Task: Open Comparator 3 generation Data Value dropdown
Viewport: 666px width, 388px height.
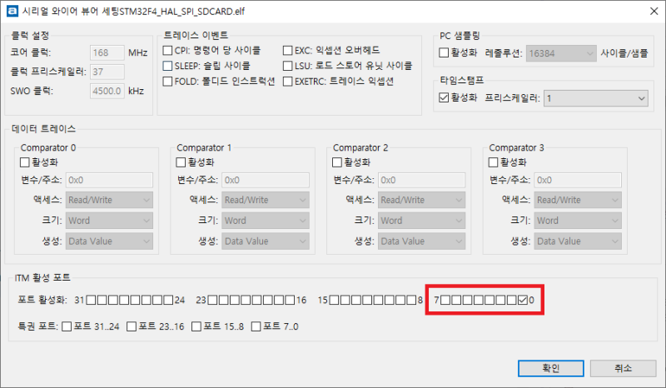Action: click(578, 241)
